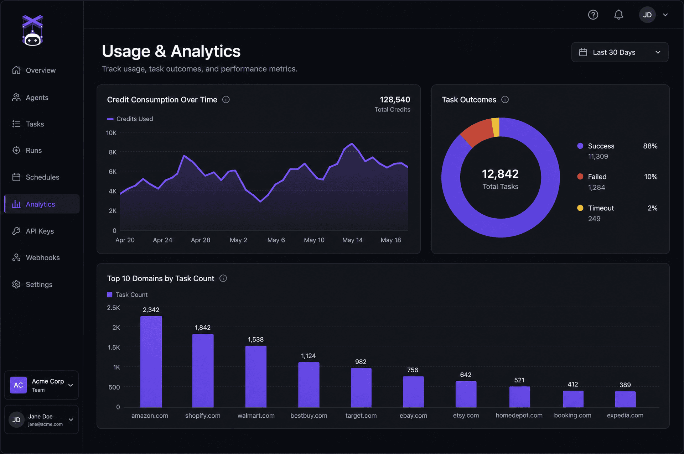Click the JD avatar beside Jane Doe
684x454 pixels.
click(x=16, y=419)
